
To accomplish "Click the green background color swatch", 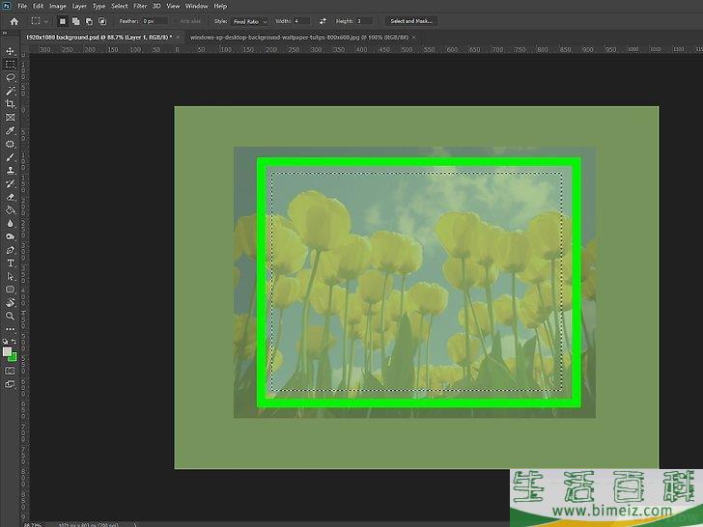I will [14, 357].
